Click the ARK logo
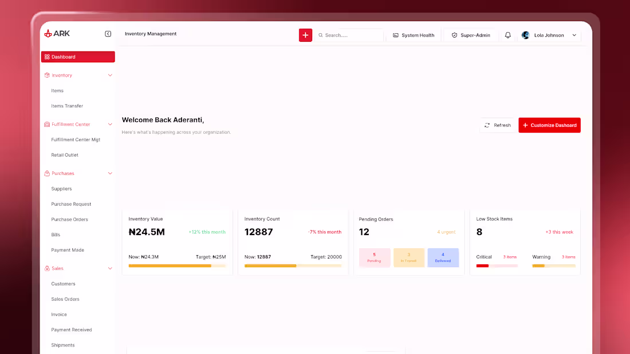630x354 pixels. coord(57,34)
